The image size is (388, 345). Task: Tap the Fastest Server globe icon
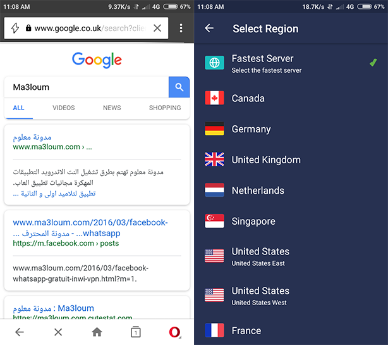[214, 63]
